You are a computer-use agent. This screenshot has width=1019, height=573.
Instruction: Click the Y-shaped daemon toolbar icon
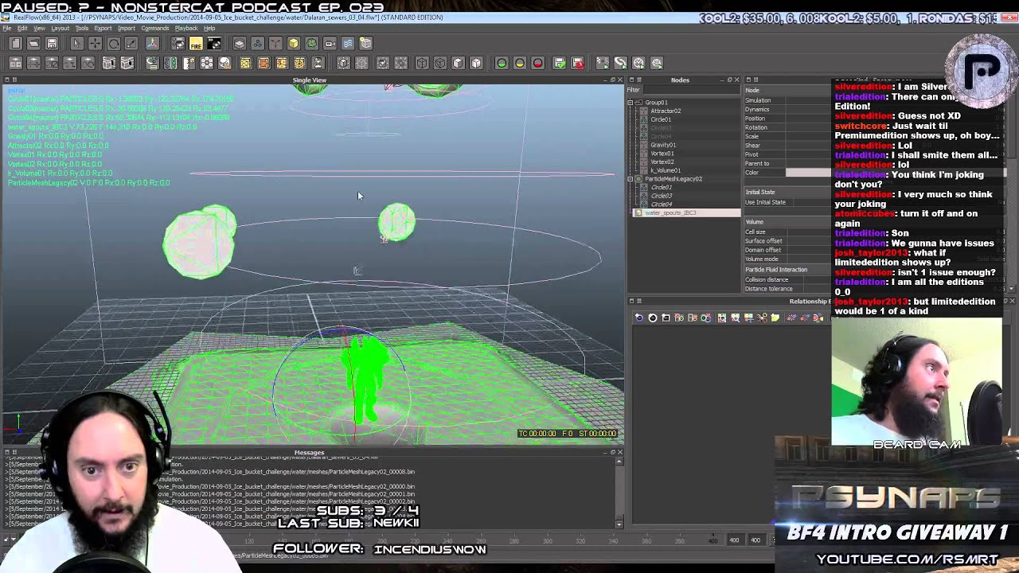tap(275, 44)
